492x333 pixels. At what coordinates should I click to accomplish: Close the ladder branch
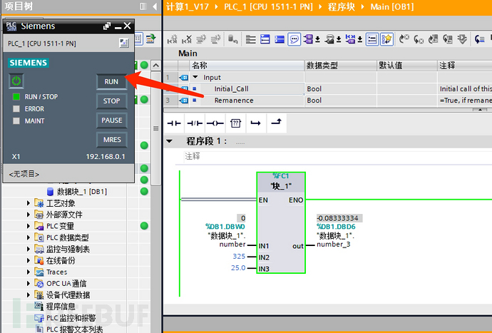[276, 122]
